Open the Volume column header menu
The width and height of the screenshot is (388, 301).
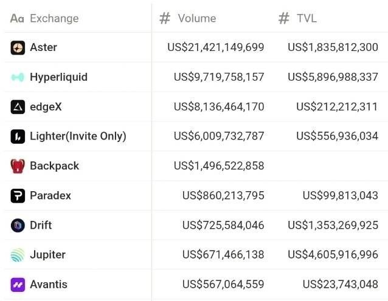click(196, 18)
